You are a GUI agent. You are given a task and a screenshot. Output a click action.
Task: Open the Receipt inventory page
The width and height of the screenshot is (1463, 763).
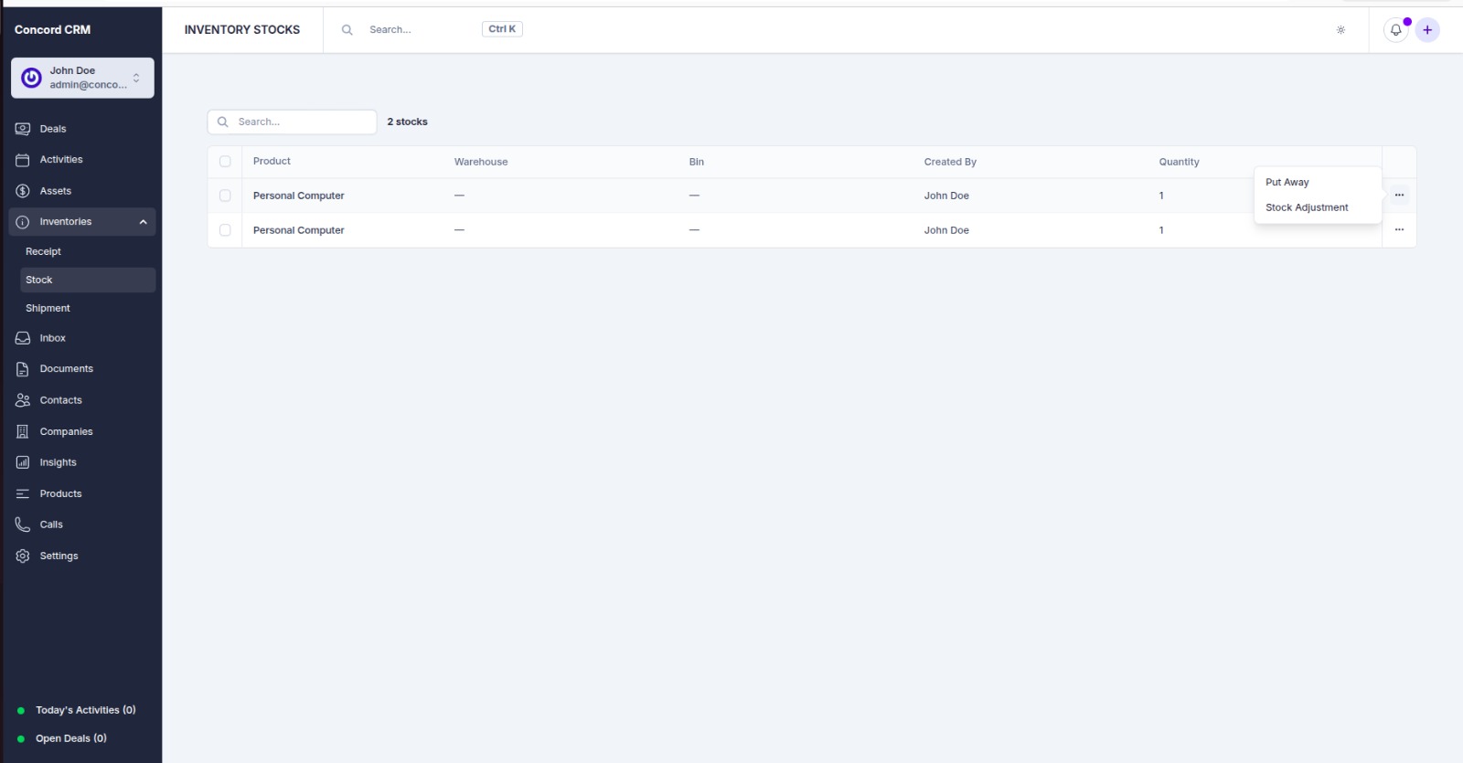click(43, 251)
